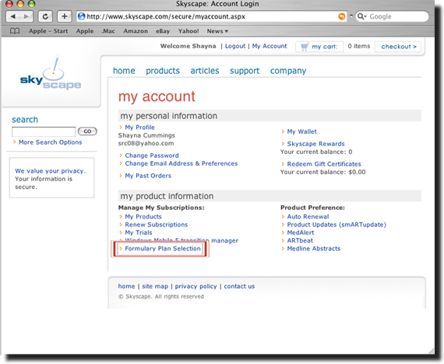Click the shopping cart icon
The width and height of the screenshot is (444, 364).
click(x=305, y=47)
